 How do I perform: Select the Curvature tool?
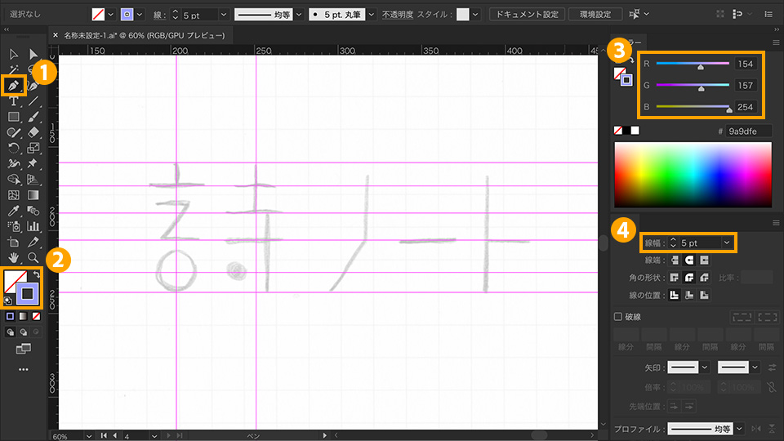33,86
